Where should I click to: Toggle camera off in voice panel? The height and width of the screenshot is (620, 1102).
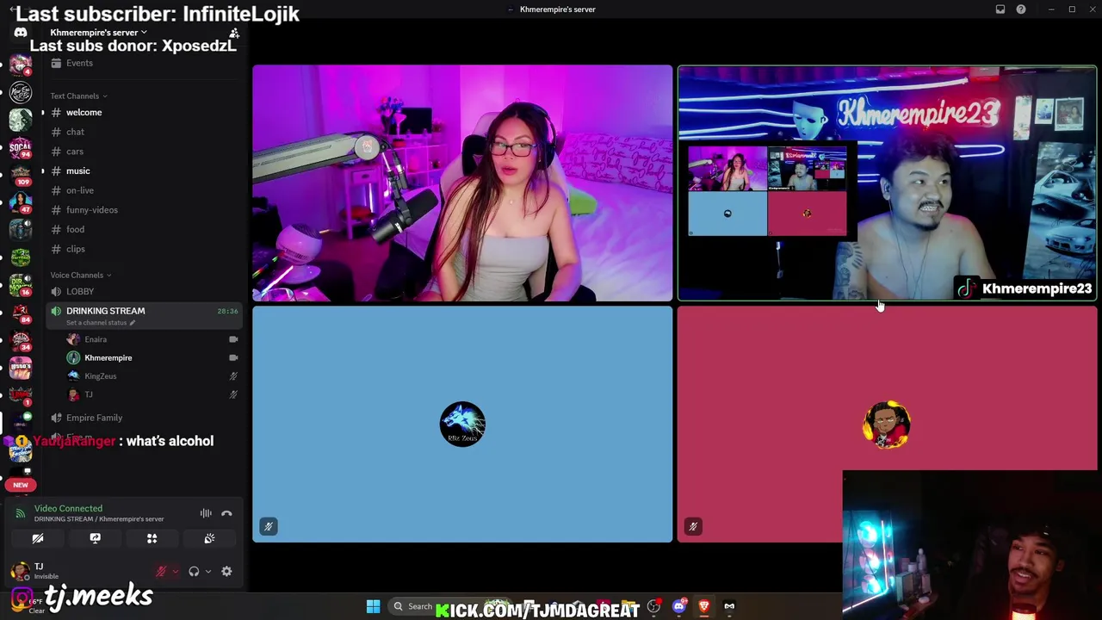click(x=38, y=538)
